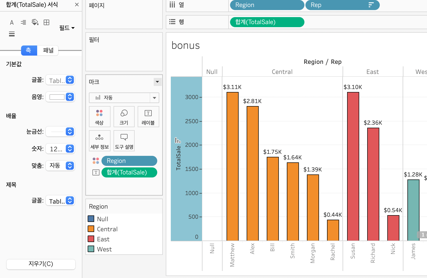Switch to the 패널 (Pane) tab
The width and height of the screenshot is (427, 278).
pos(48,51)
